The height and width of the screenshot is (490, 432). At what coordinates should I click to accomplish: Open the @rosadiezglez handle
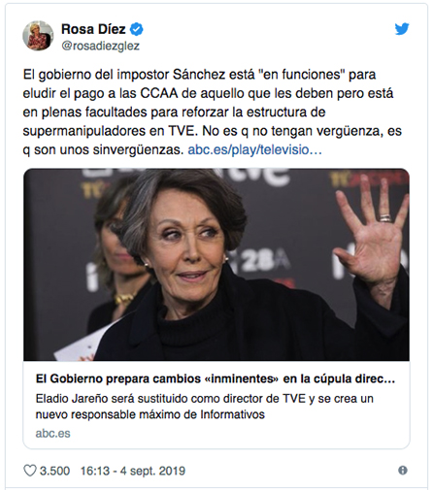[x=101, y=46]
